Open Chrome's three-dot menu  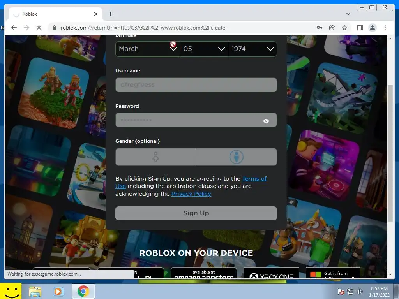[x=385, y=28]
